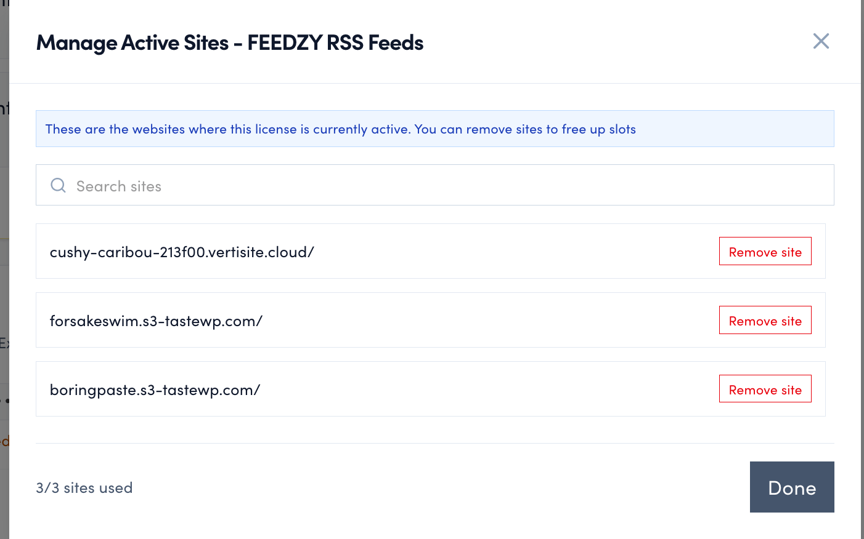864x539 pixels.
Task: Select the cushy-caribou-213f00.vertisite.cloud URL text
Action: (182, 252)
